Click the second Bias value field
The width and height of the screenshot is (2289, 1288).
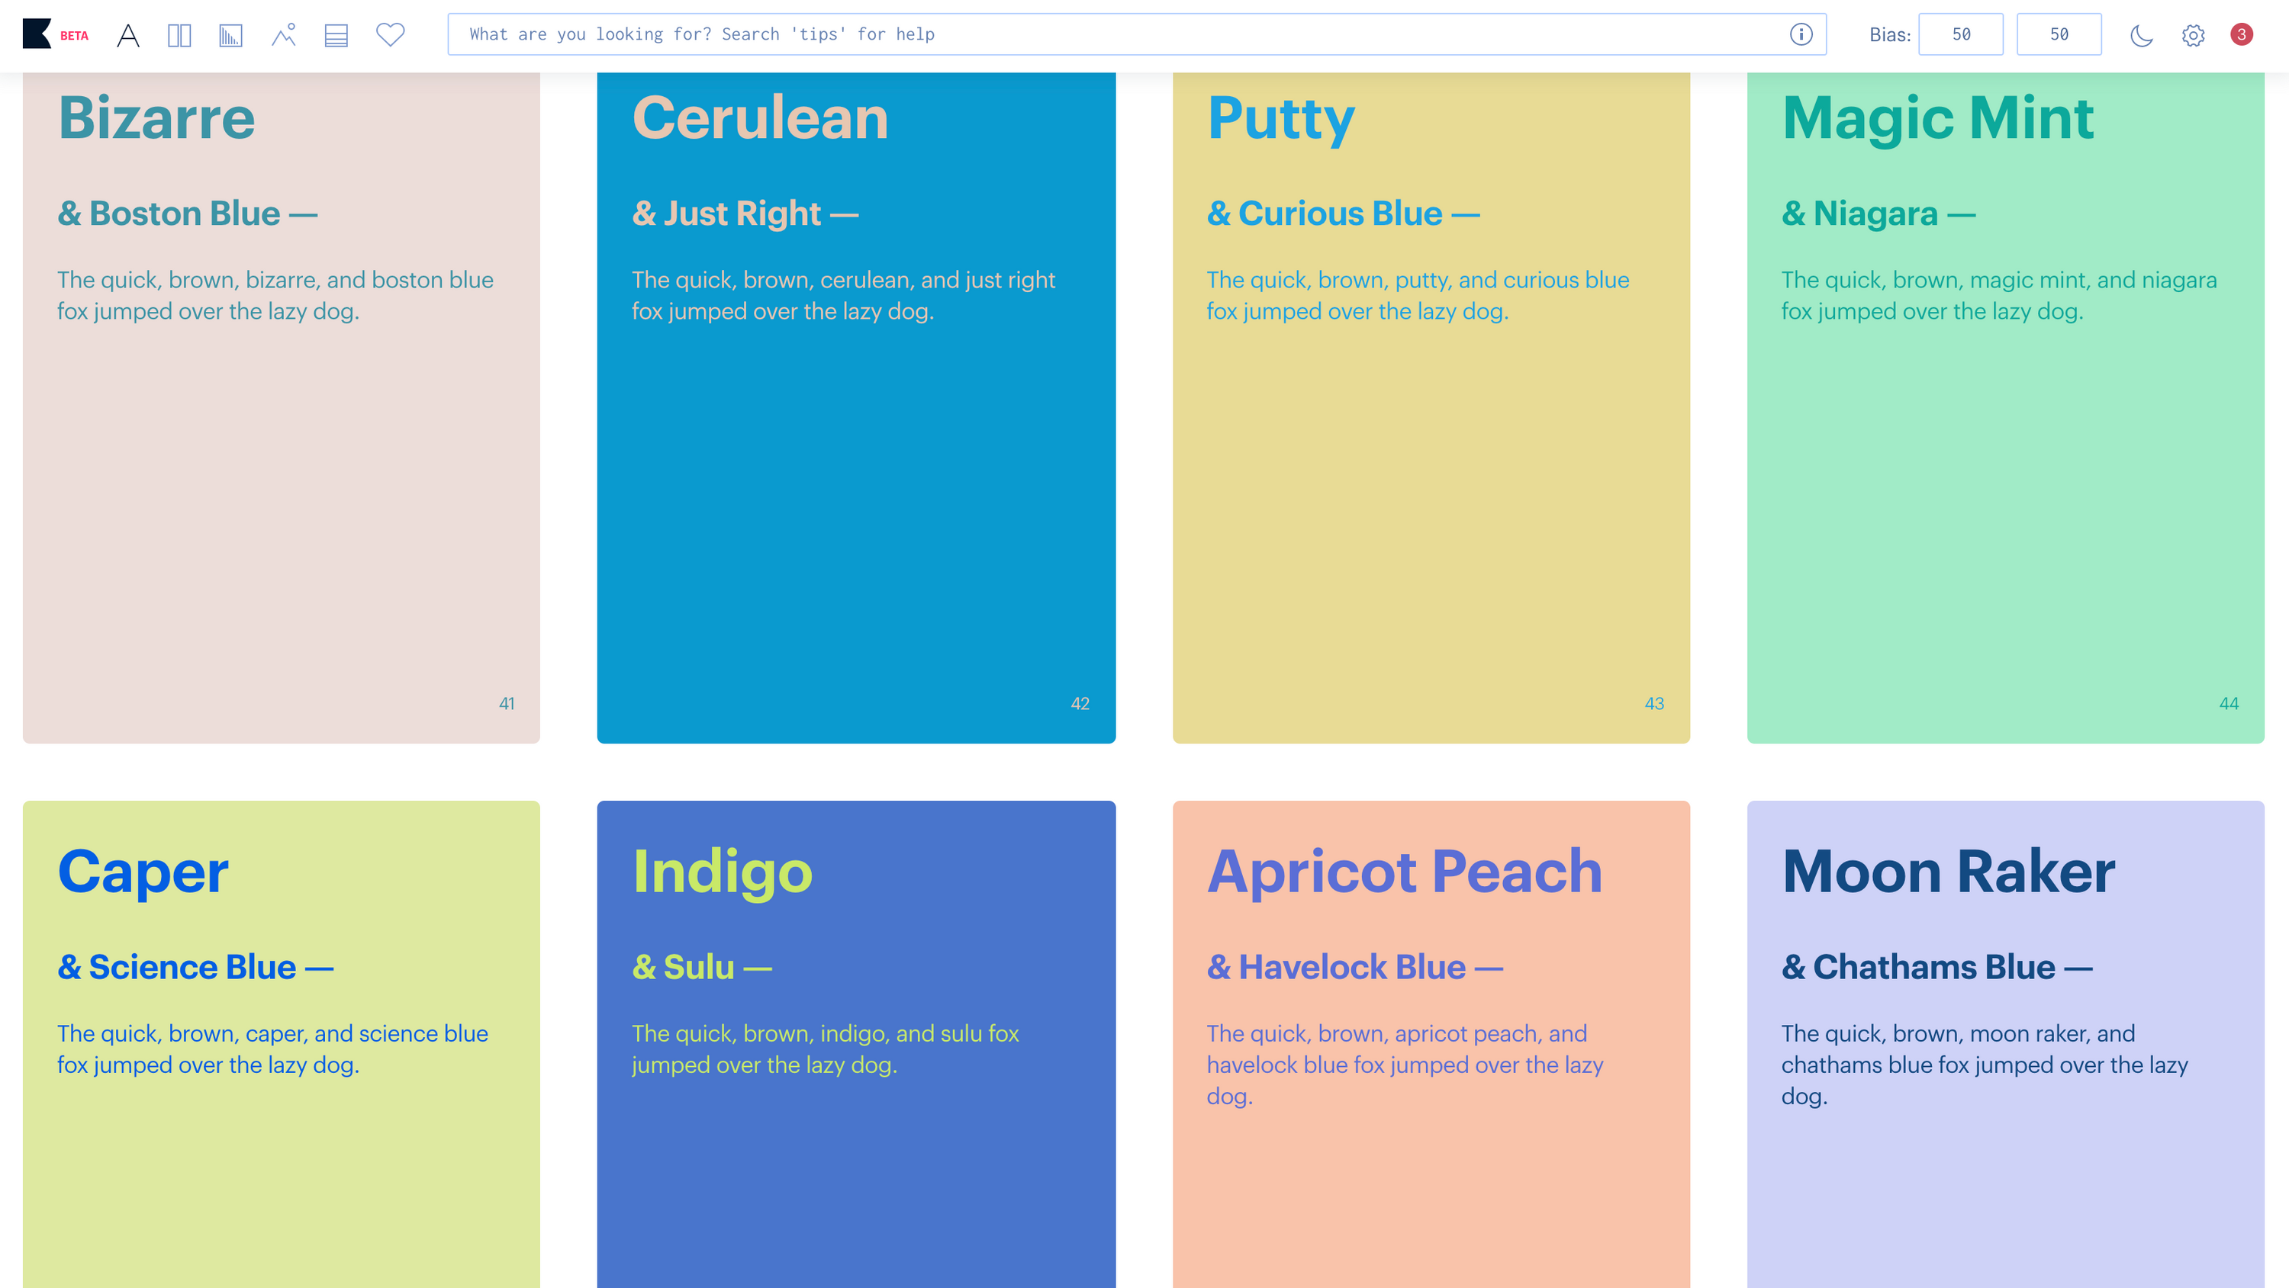[2059, 34]
